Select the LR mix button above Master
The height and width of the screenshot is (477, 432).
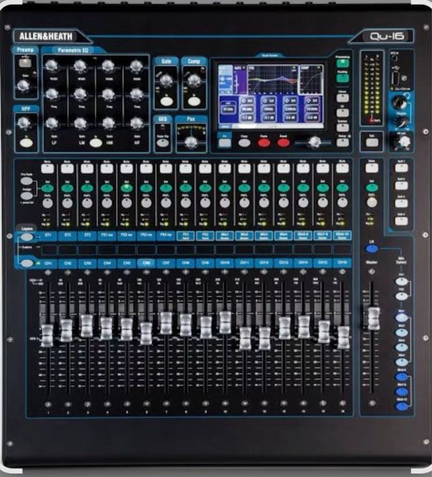point(372,249)
